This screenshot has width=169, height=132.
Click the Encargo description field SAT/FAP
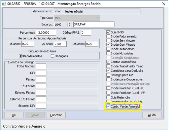point(94,24)
